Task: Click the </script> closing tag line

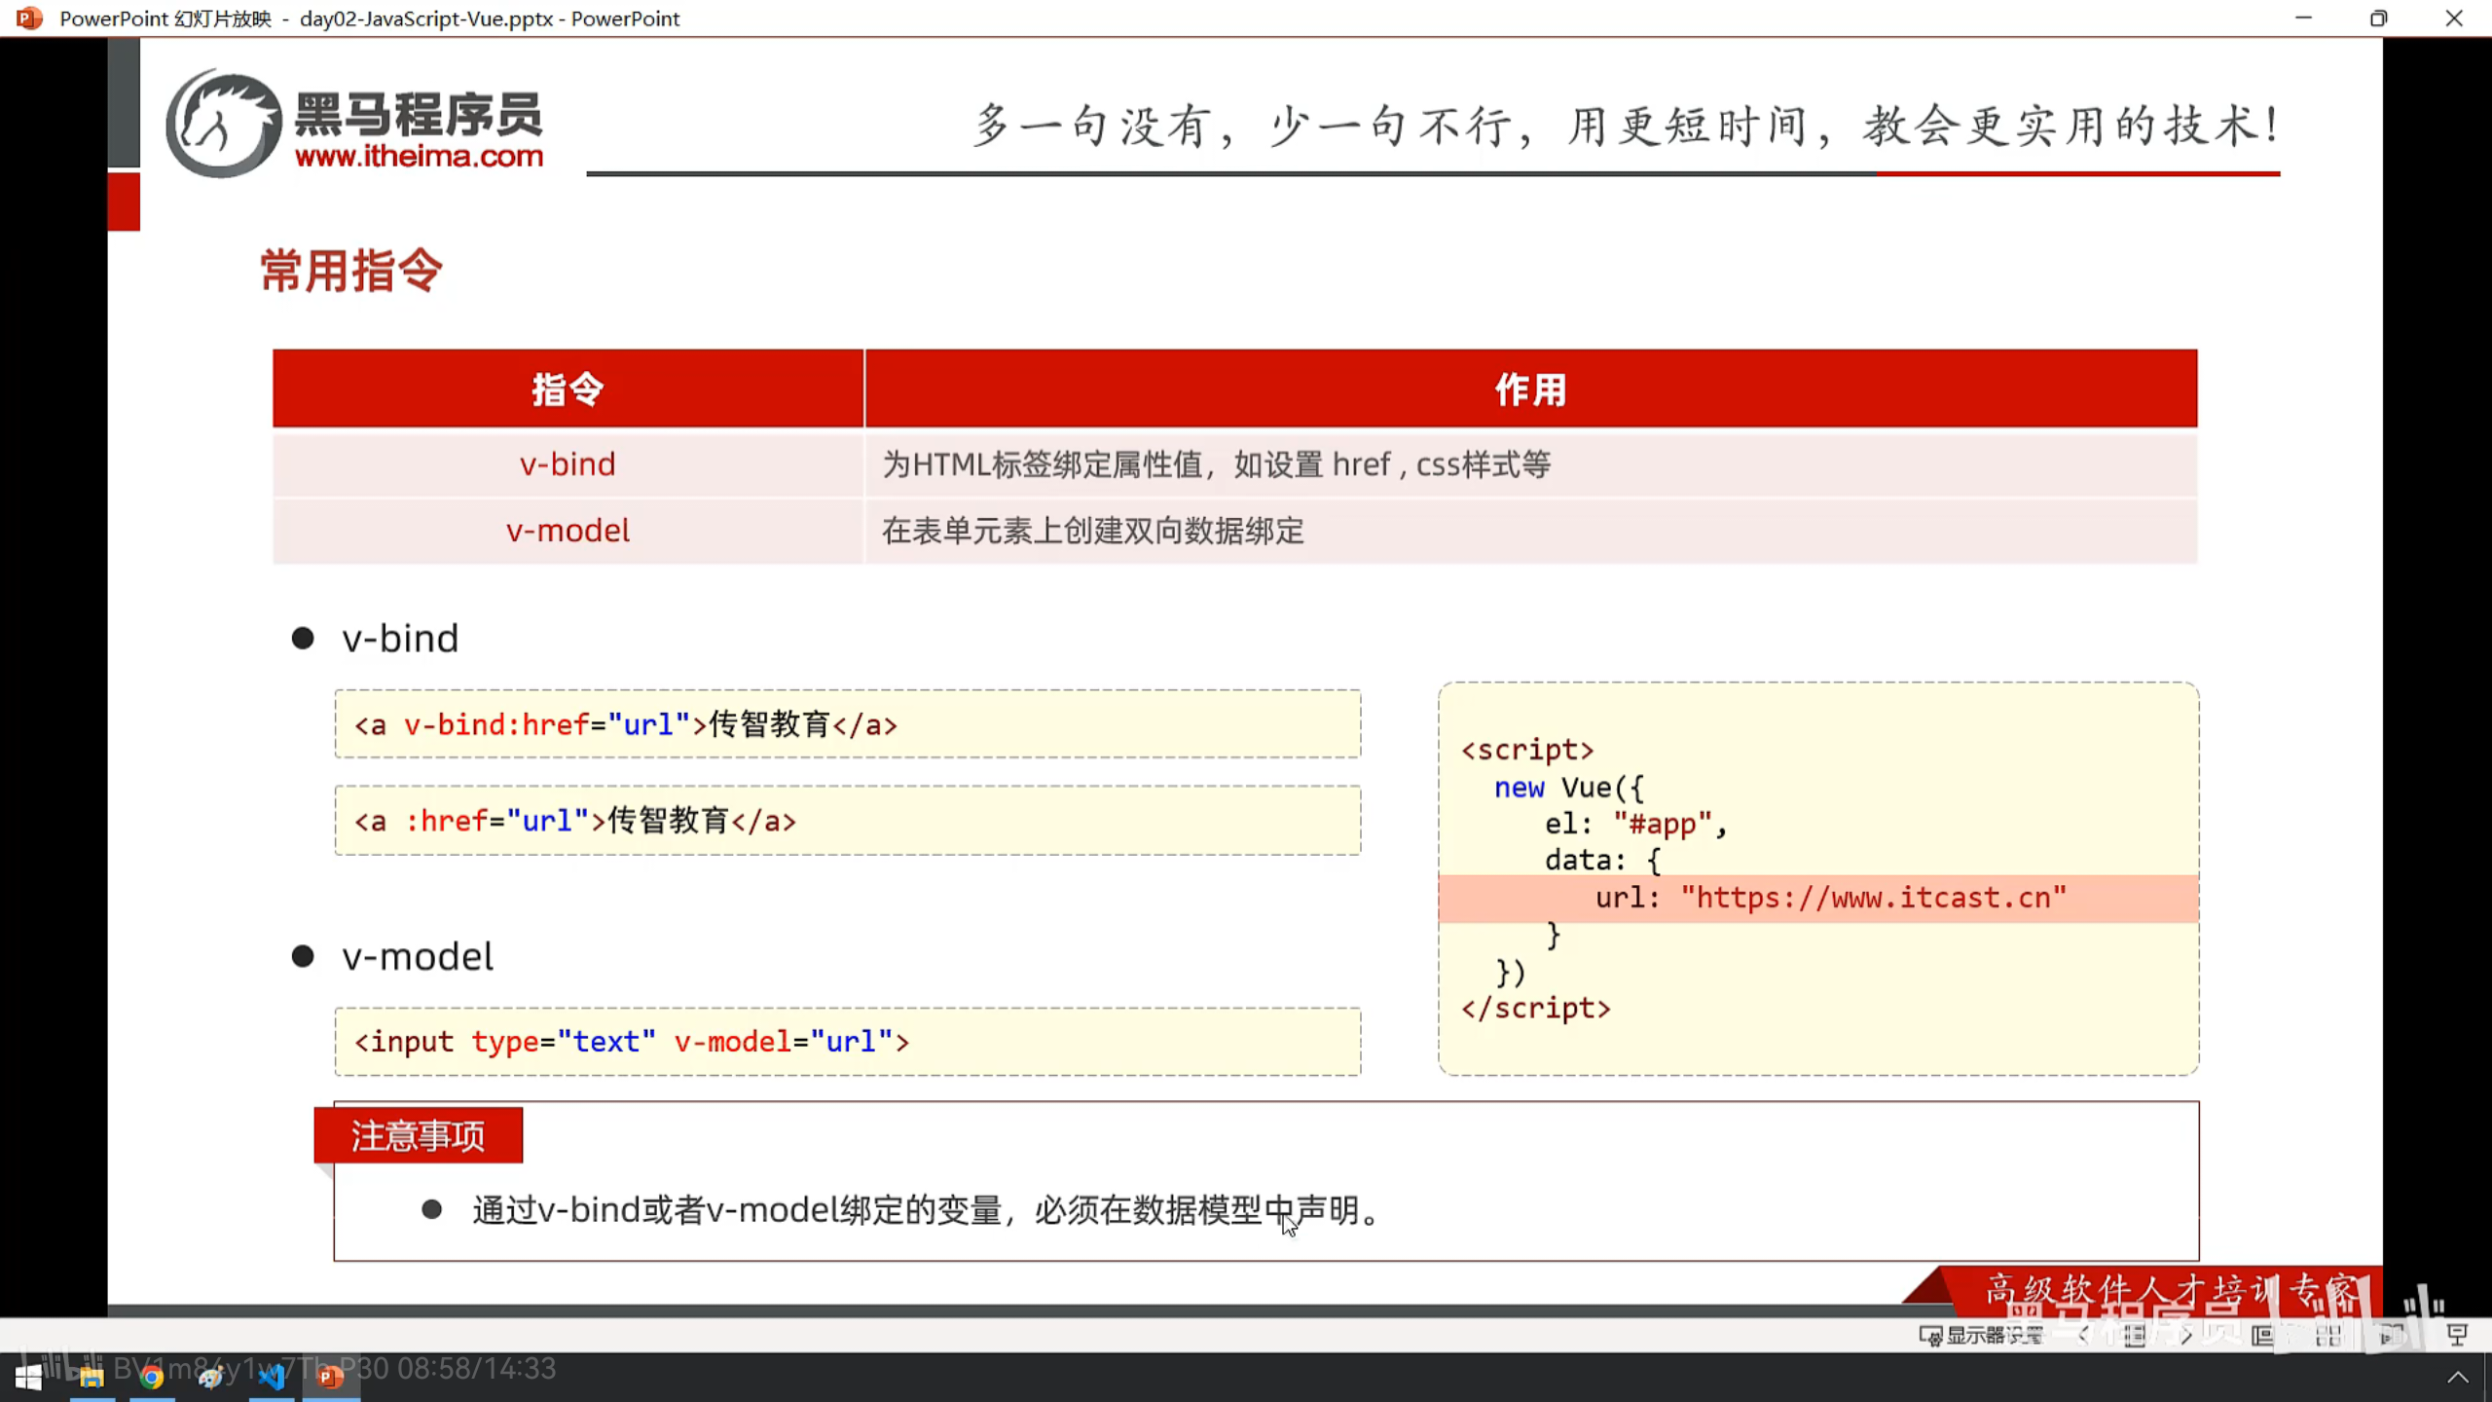Action: click(x=1536, y=1008)
